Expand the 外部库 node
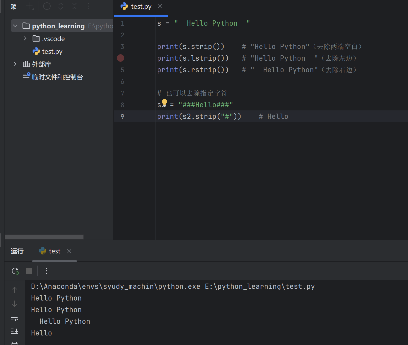This screenshot has width=408, height=345. [15, 64]
